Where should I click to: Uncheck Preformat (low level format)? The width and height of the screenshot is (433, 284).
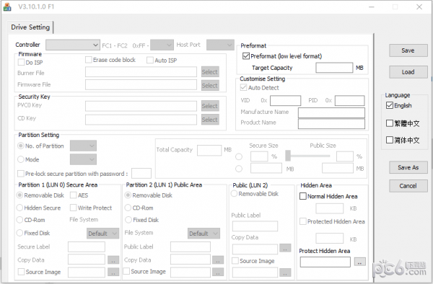[x=246, y=56]
